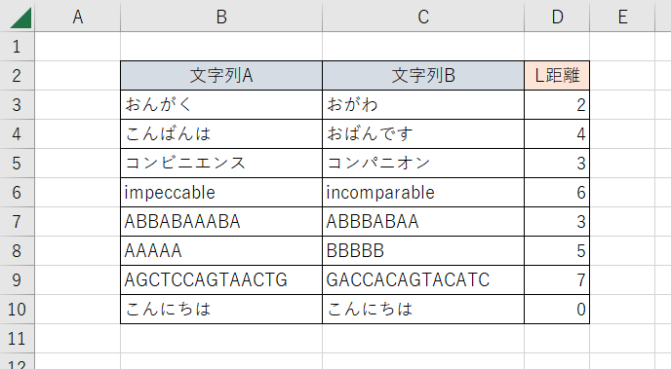Select the L距離 value 7 cell

[557, 280]
